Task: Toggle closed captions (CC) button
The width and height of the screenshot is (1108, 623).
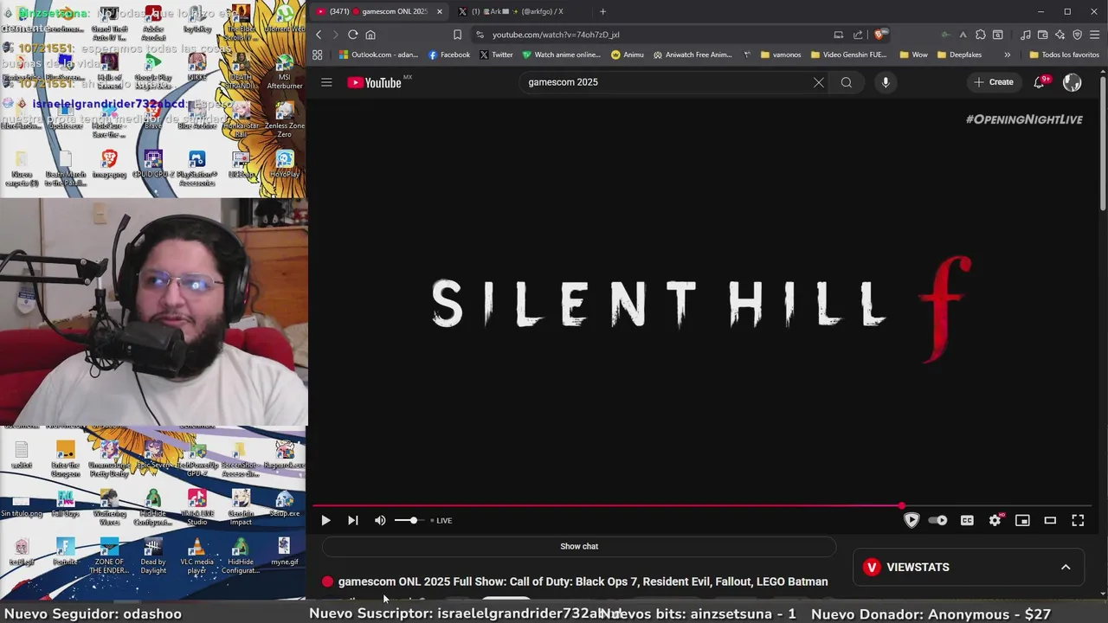Action: coord(967,520)
